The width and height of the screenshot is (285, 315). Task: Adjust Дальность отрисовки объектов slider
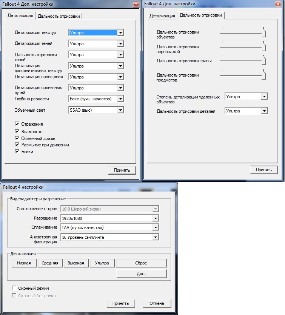(263, 33)
